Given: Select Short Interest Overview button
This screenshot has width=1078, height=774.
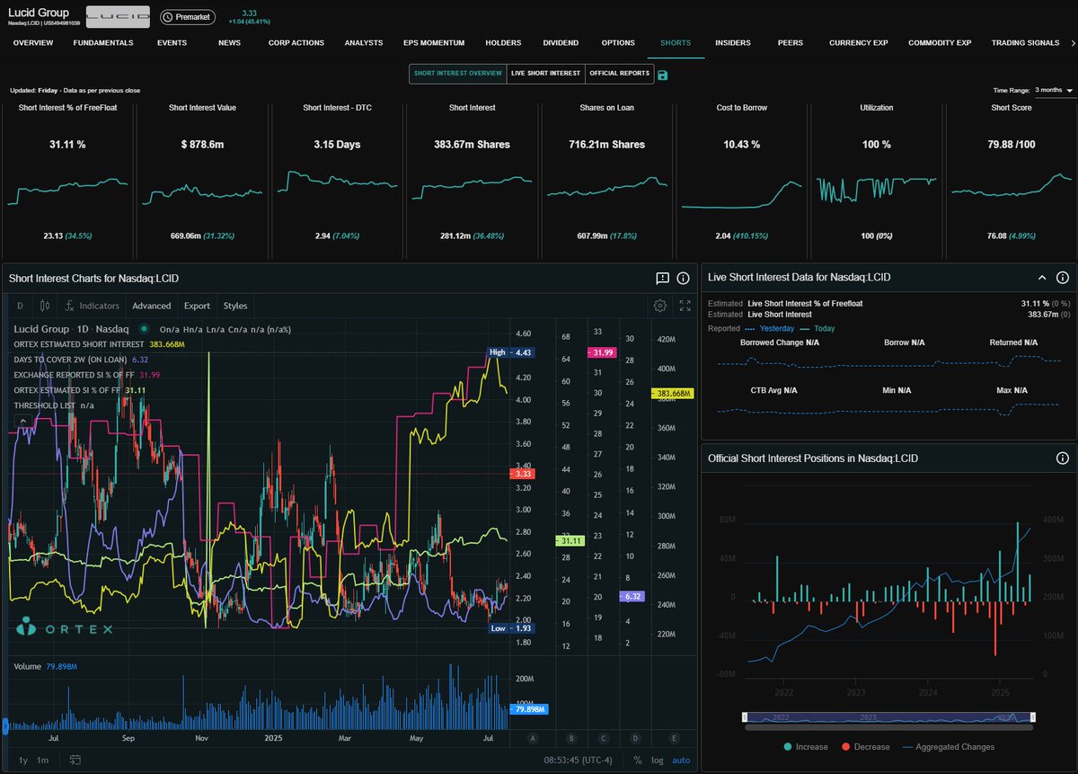Looking at the screenshot, I should click(457, 74).
